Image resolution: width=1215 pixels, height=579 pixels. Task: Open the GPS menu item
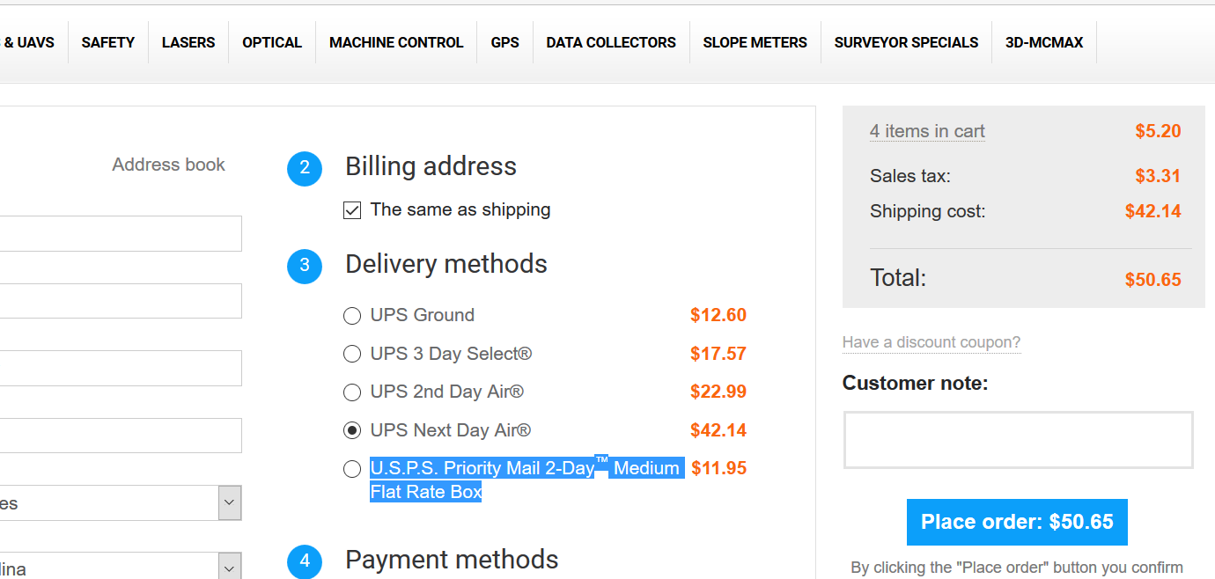[505, 42]
